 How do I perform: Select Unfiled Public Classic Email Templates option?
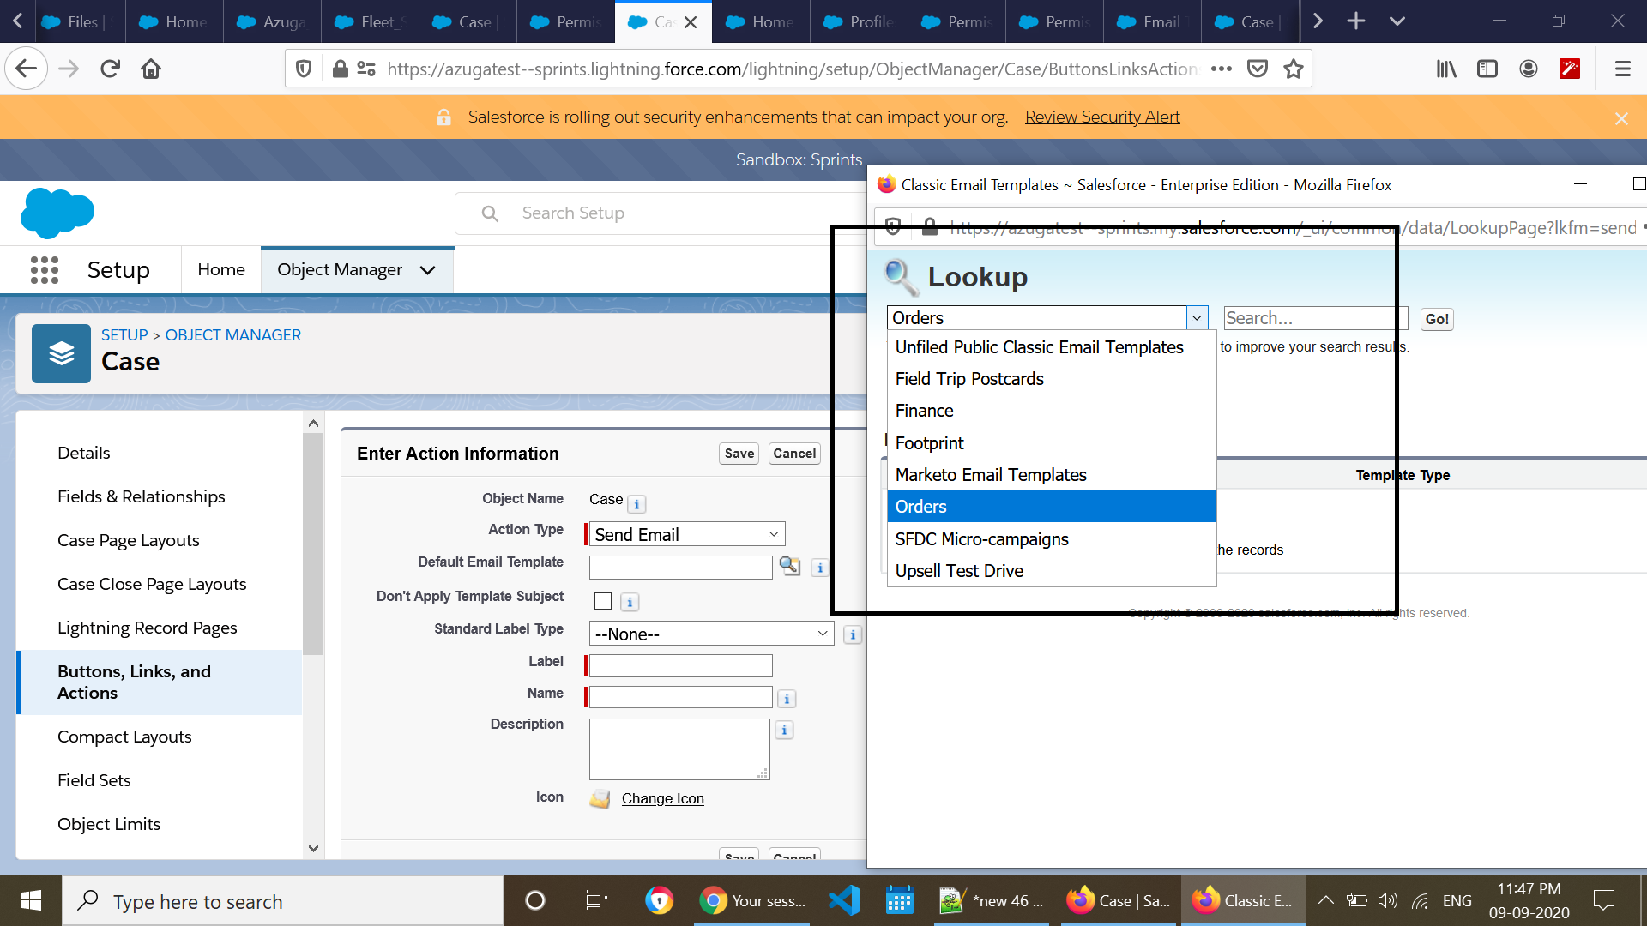[1052, 347]
